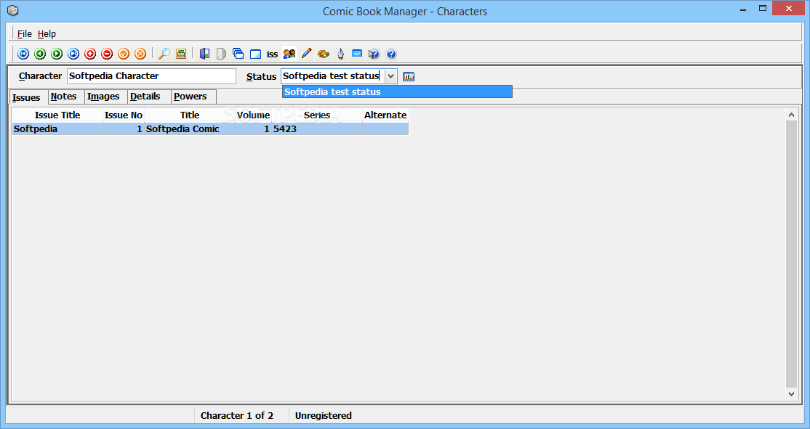The image size is (810, 429).
Task: Click scrollbar up arrow in issues list
Action: coord(791,115)
